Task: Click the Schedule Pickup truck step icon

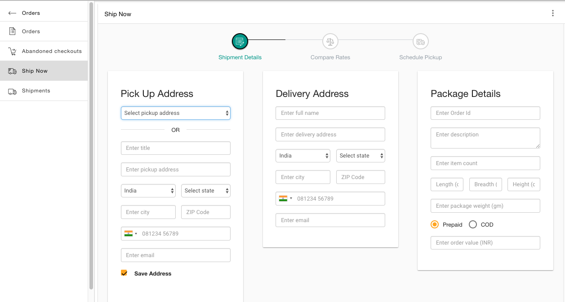Action: [421, 42]
